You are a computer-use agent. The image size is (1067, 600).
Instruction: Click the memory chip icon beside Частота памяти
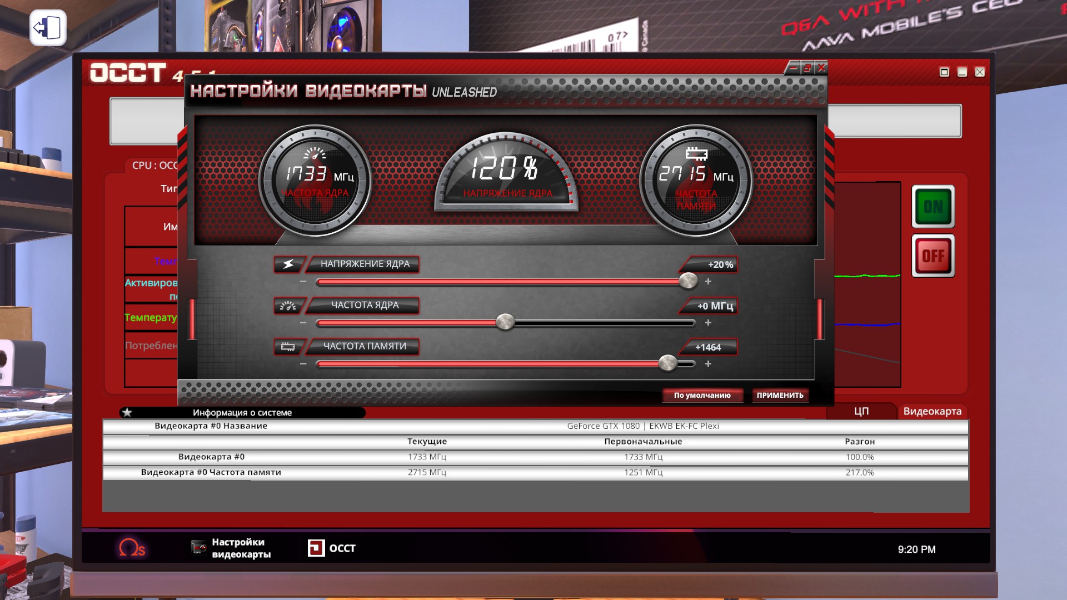tap(288, 347)
